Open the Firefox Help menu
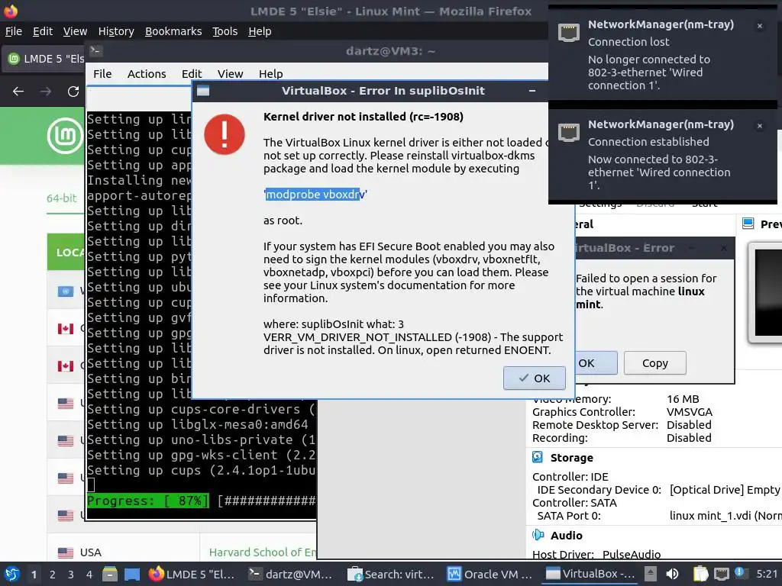Image resolution: width=782 pixels, height=586 pixels. tap(260, 31)
